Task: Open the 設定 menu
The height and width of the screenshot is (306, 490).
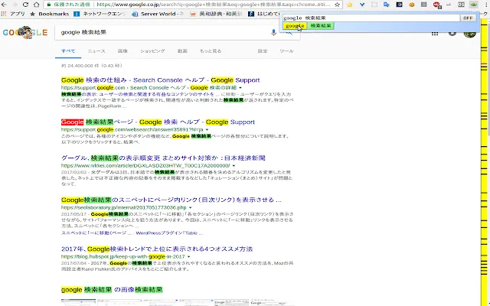Action: tap(263, 51)
